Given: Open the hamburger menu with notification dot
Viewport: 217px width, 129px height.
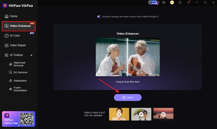Looking at the screenshot, I should 189,2.
